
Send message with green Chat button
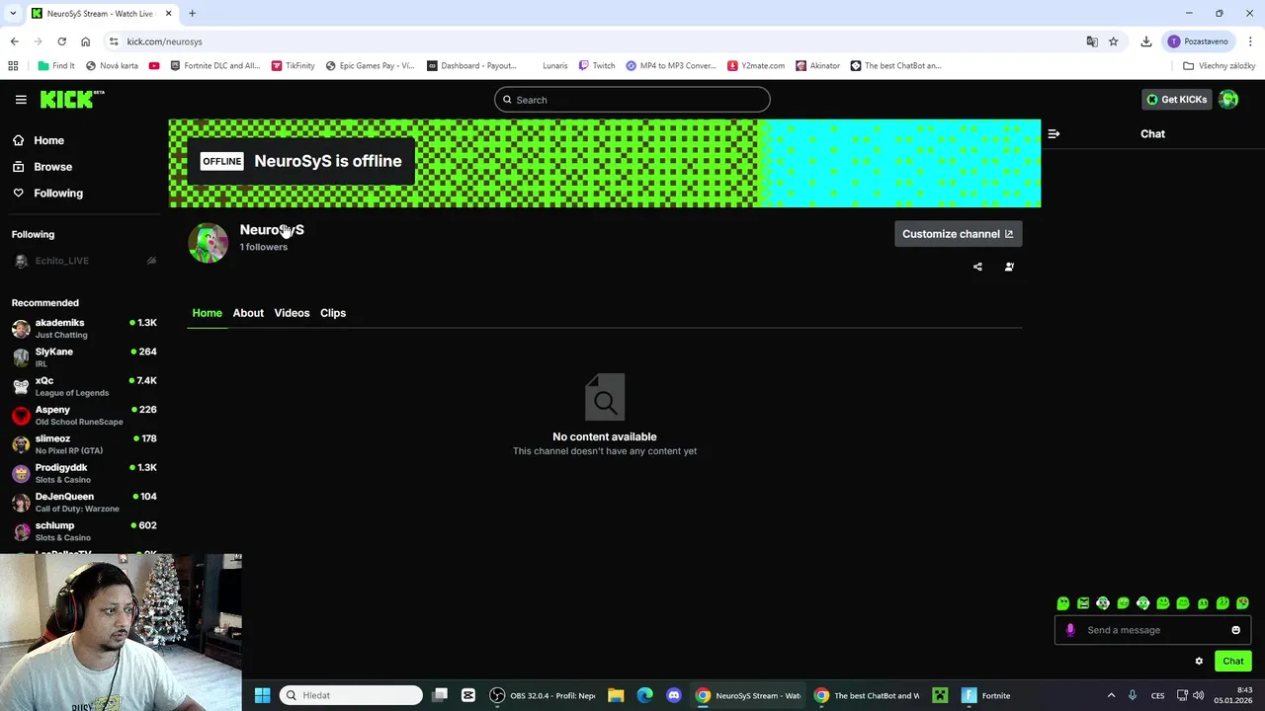coord(1233,662)
